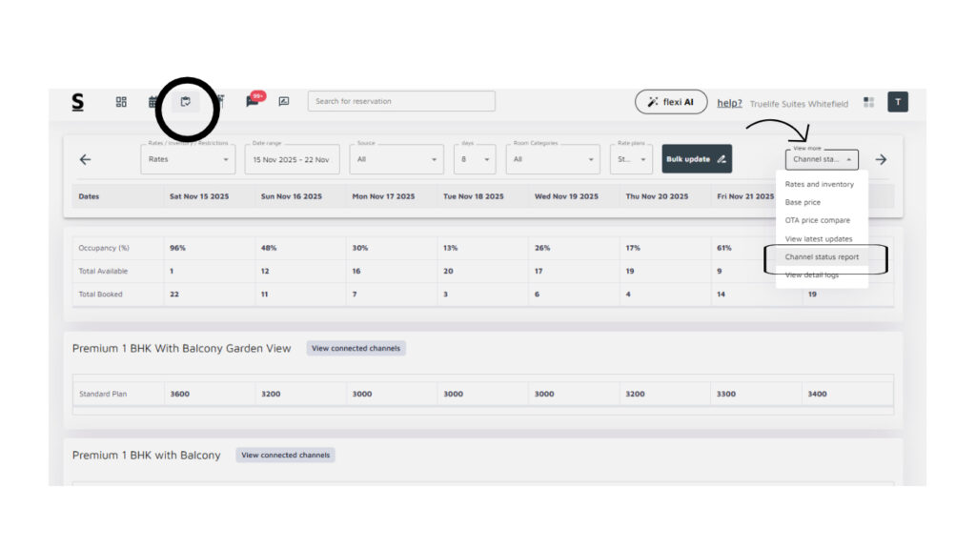Expand the Rates / Inventory / Restrictions dropdown
Image resolution: width=976 pixels, height=549 pixels.
(188, 159)
